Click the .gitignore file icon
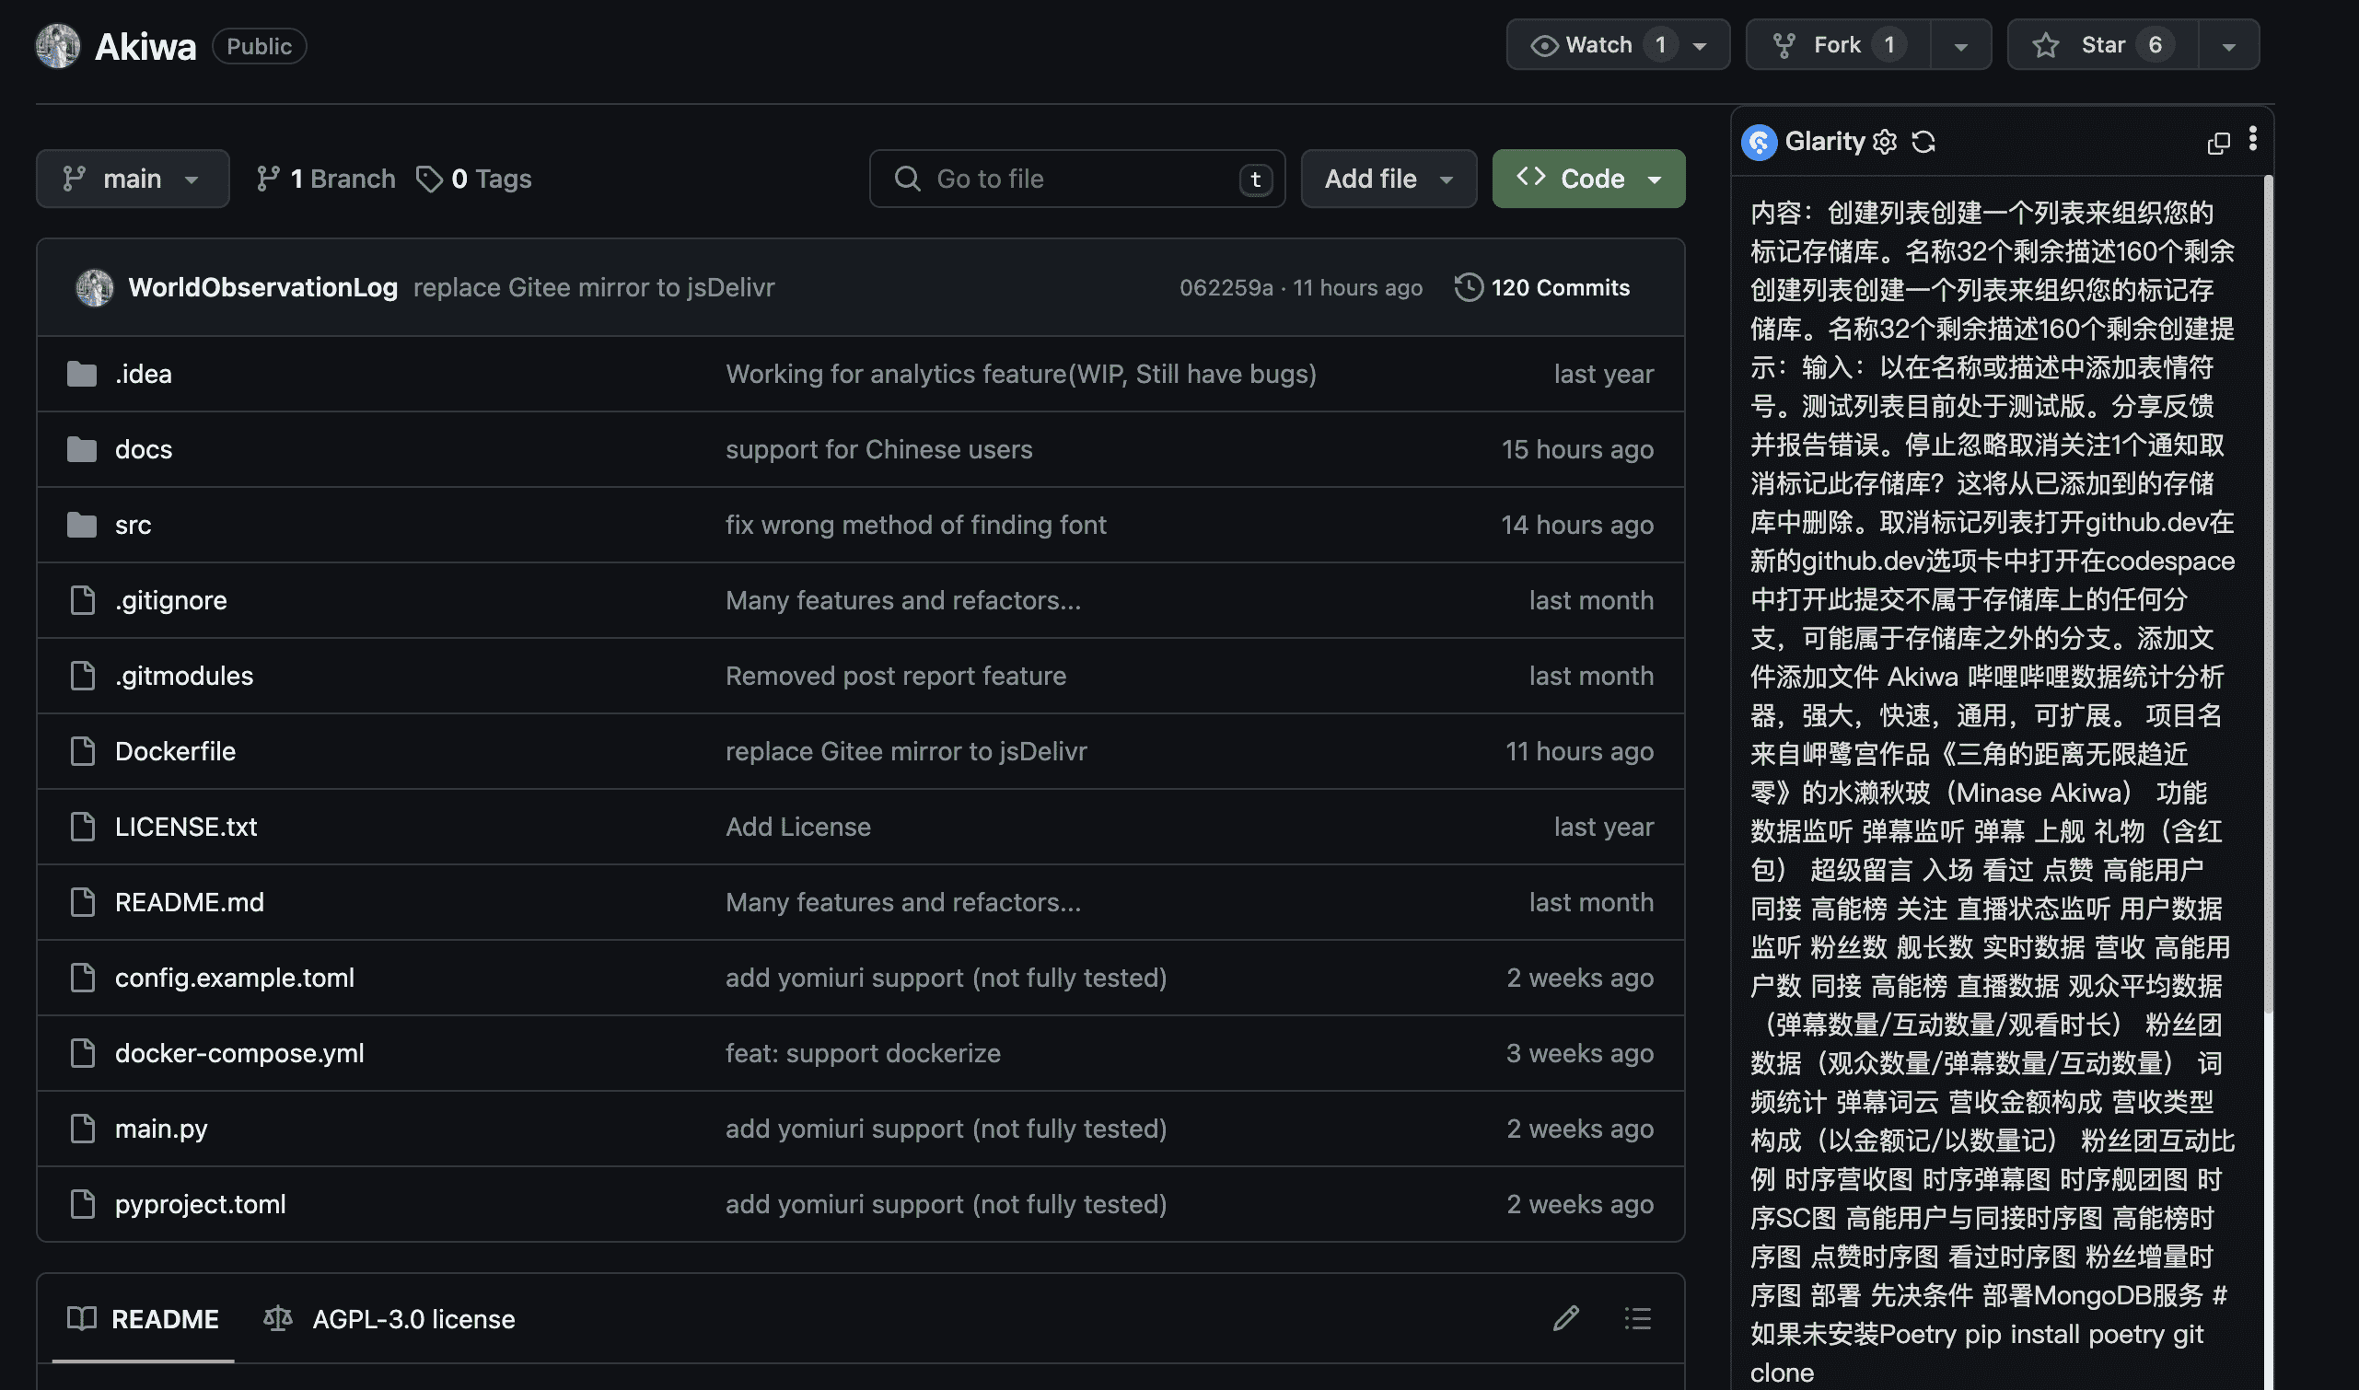 click(83, 600)
